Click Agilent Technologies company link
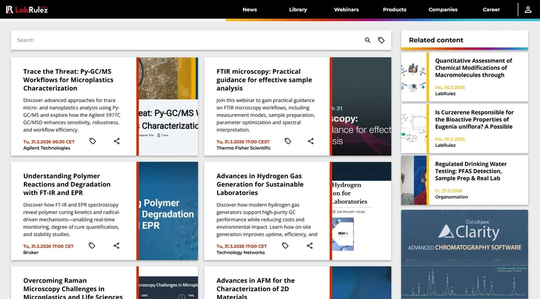Image resolution: width=540 pixels, height=299 pixels. pos(47,148)
